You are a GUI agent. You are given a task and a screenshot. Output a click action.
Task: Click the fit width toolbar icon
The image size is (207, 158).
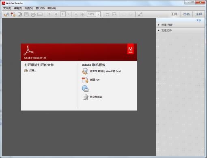click(108, 14)
